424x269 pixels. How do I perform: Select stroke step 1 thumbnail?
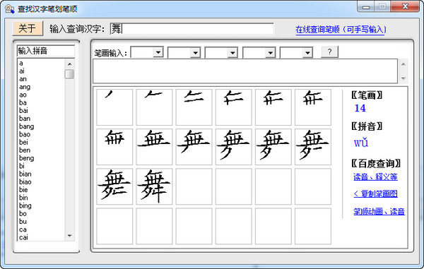114,107
